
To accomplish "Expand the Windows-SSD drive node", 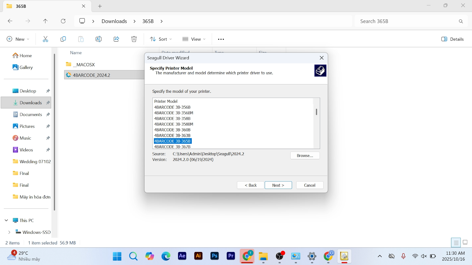I will coord(9,232).
